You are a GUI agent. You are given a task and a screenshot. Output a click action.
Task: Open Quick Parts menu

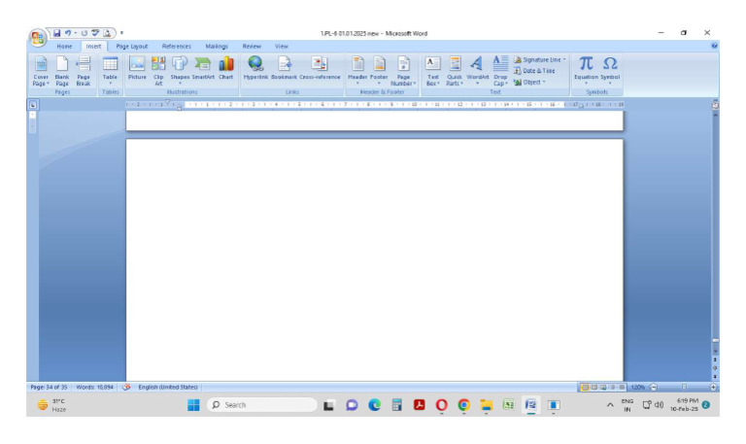coord(455,71)
